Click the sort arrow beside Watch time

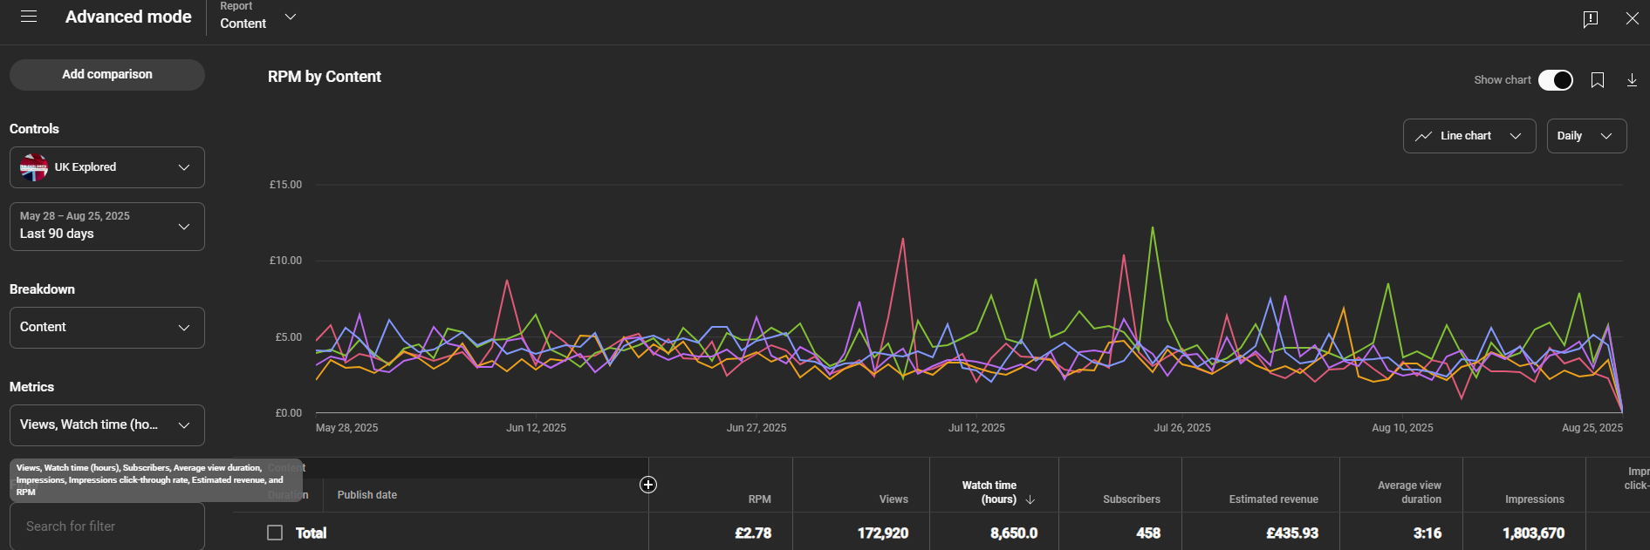click(1030, 499)
